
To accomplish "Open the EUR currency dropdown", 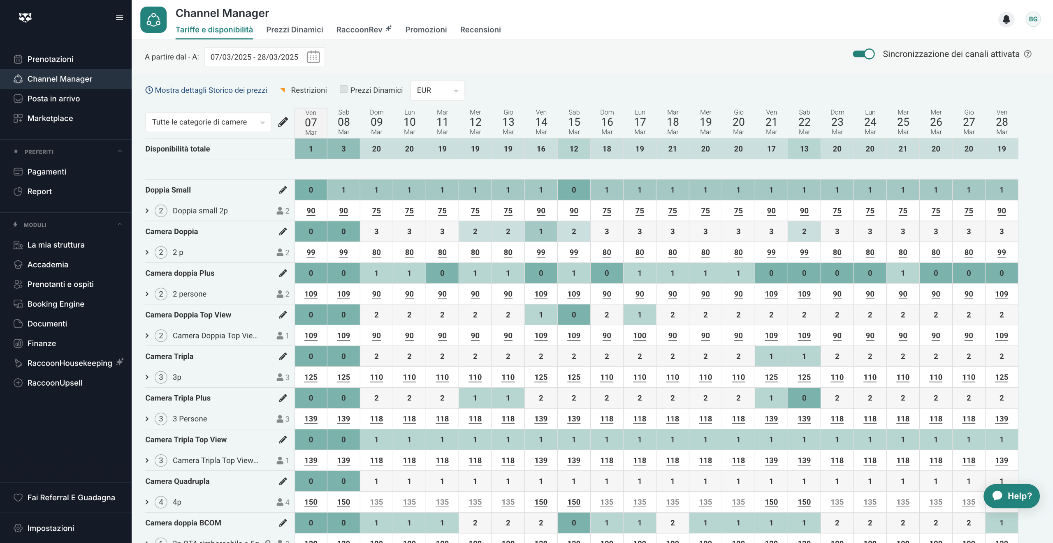I will 437,90.
